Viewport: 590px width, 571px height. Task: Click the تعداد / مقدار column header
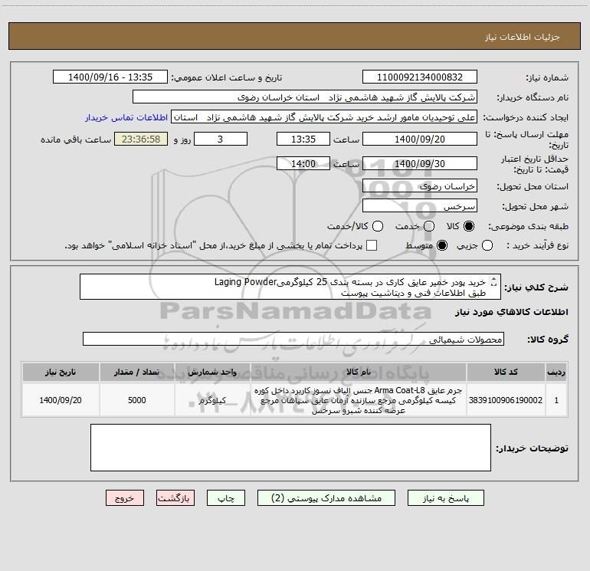137,372
